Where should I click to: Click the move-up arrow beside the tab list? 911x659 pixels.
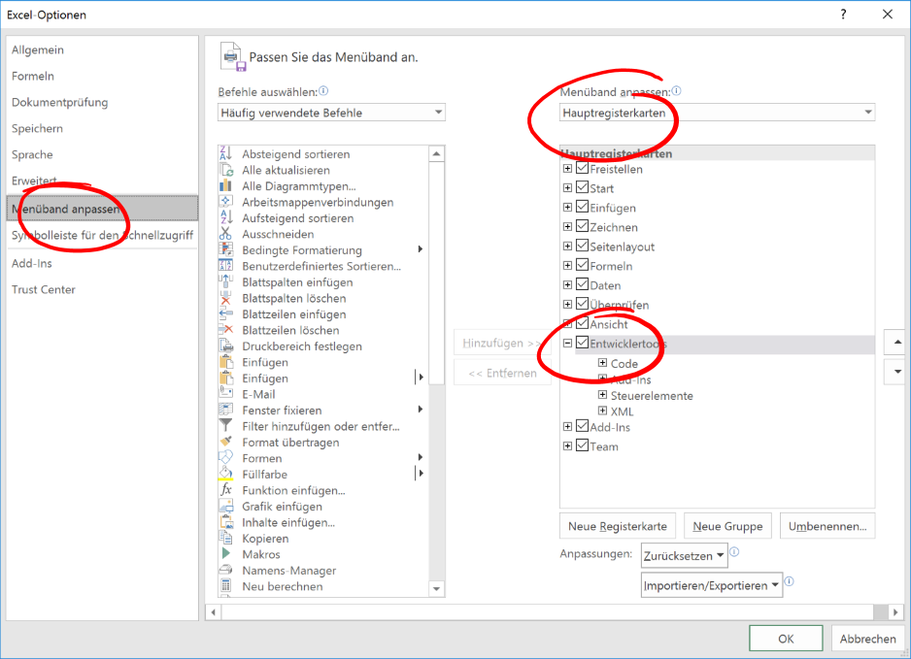pos(896,343)
